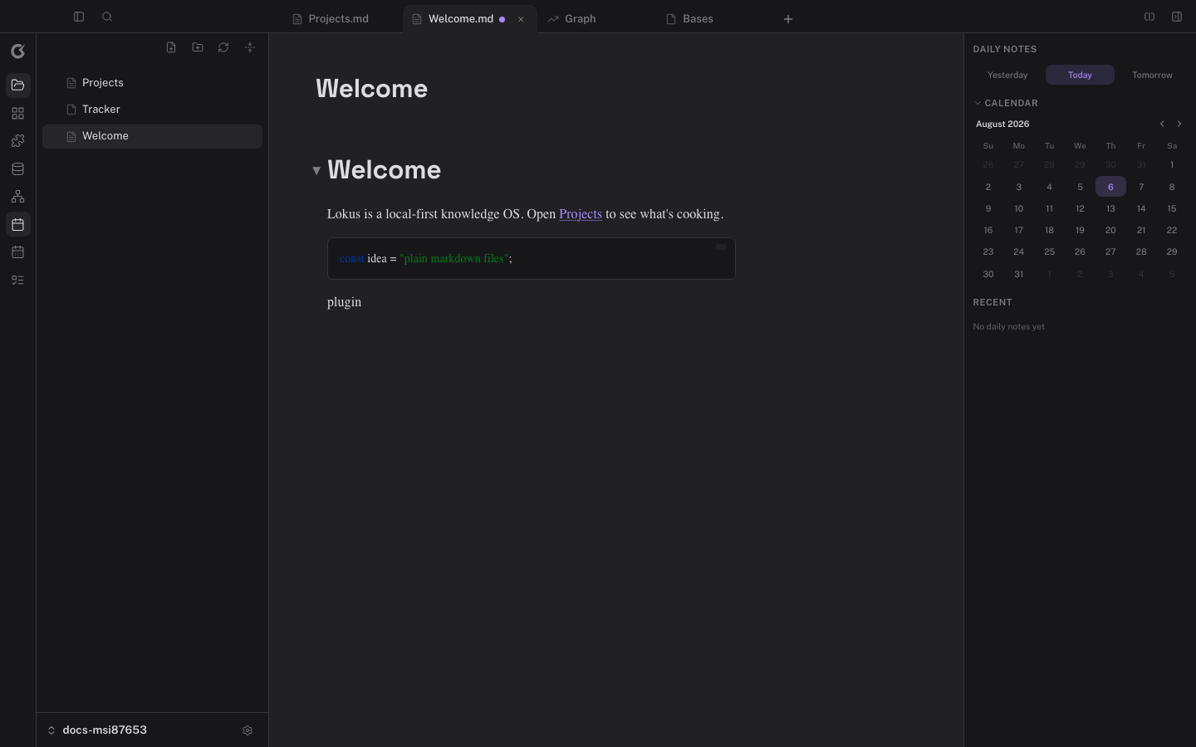Click the copy button on the code block
Image resolution: width=1196 pixels, height=747 pixels.
(721, 247)
